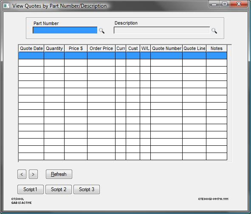Click the window title bar application icon
251x214 pixels.
pyautogui.click(x=6, y=6)
